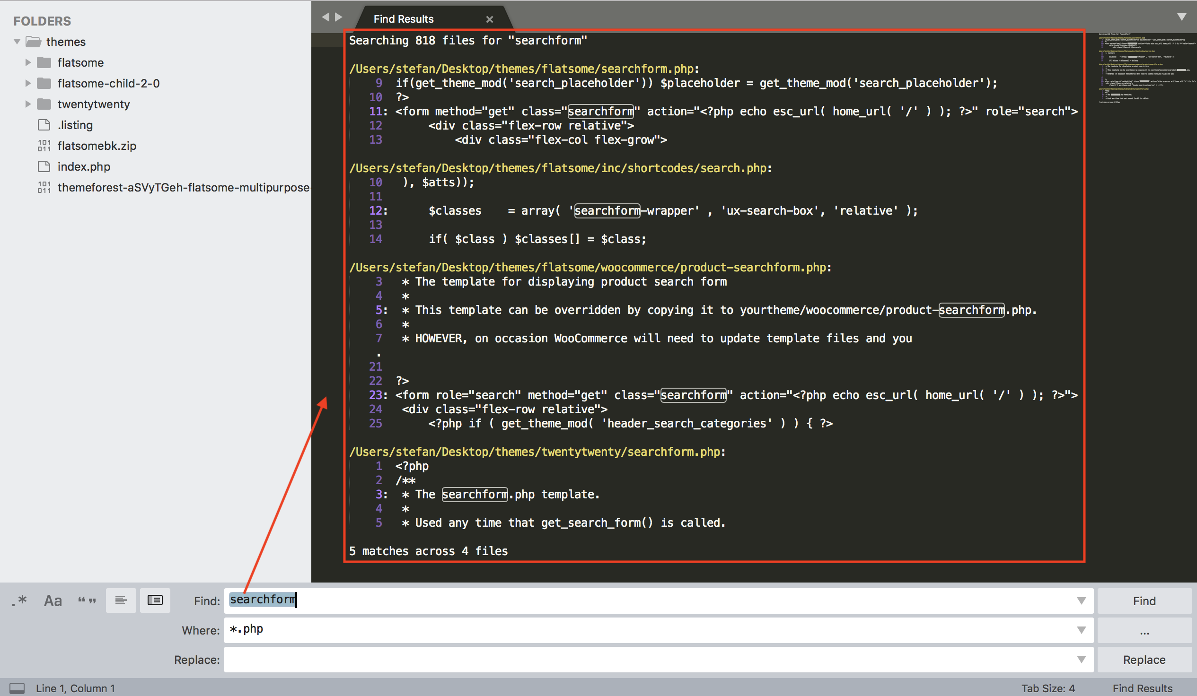Toggle the case sensitive Aa option
Image resolution: width=1197 pixels, height=696 pixels.
tap(53, 600)
